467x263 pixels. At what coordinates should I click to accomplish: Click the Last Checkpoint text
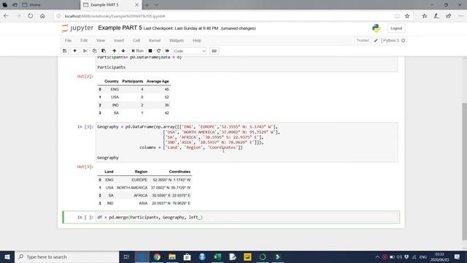pyautogui.click(x=181, y=28)
